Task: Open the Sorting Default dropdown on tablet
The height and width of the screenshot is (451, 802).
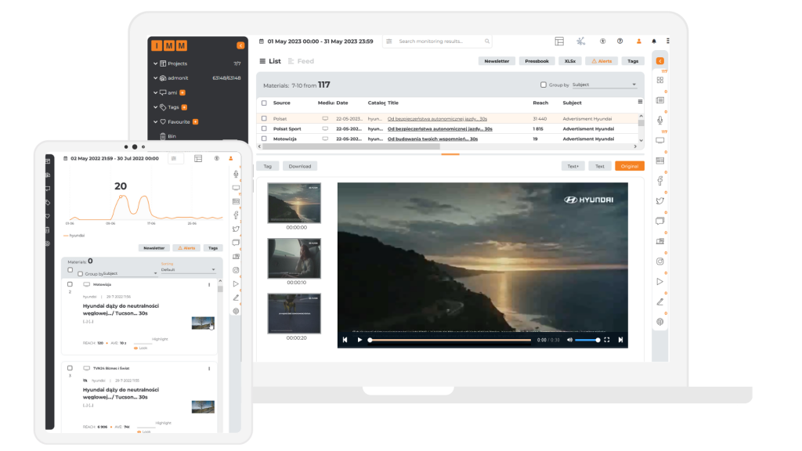Action: tap(188, 269)
